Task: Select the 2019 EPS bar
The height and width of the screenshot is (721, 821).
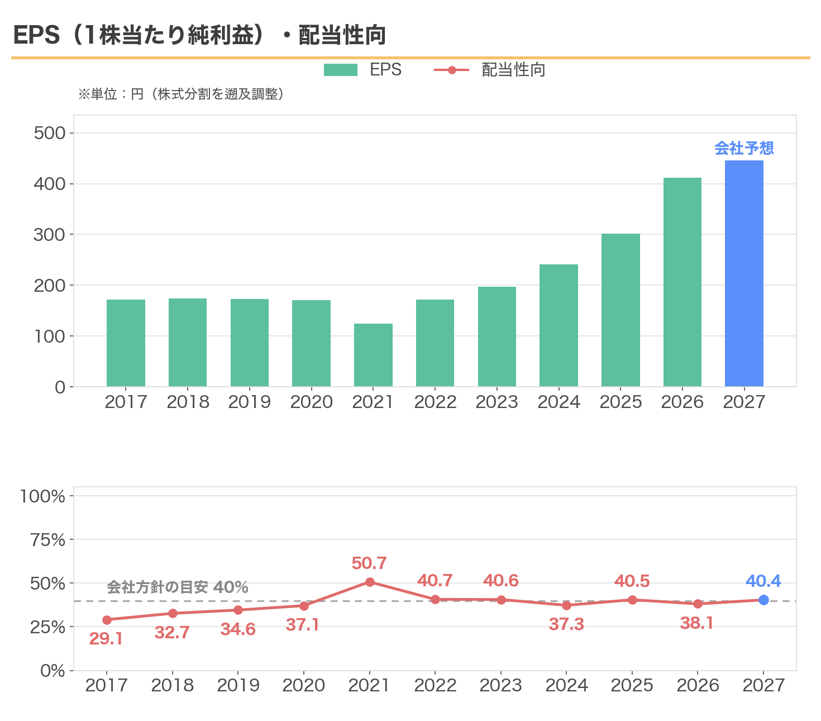Action: [250, 343]
